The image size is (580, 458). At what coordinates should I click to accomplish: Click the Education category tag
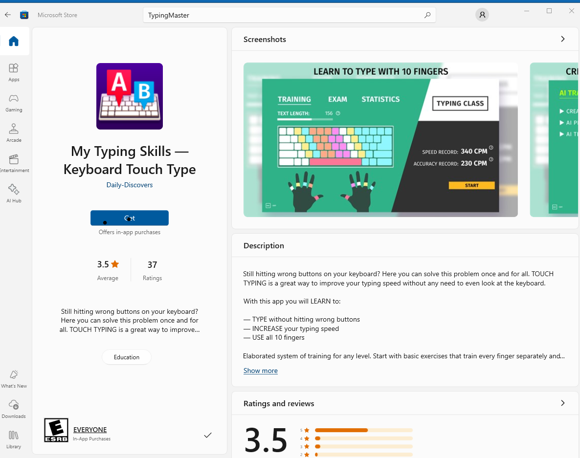point(127,357)
